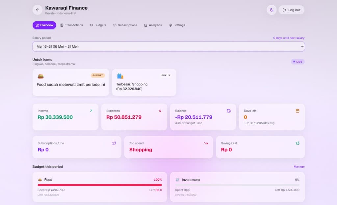Screen dimensions: 337x205
Task: Expand the Salary period dropdown
Action: tap(168, 46)
